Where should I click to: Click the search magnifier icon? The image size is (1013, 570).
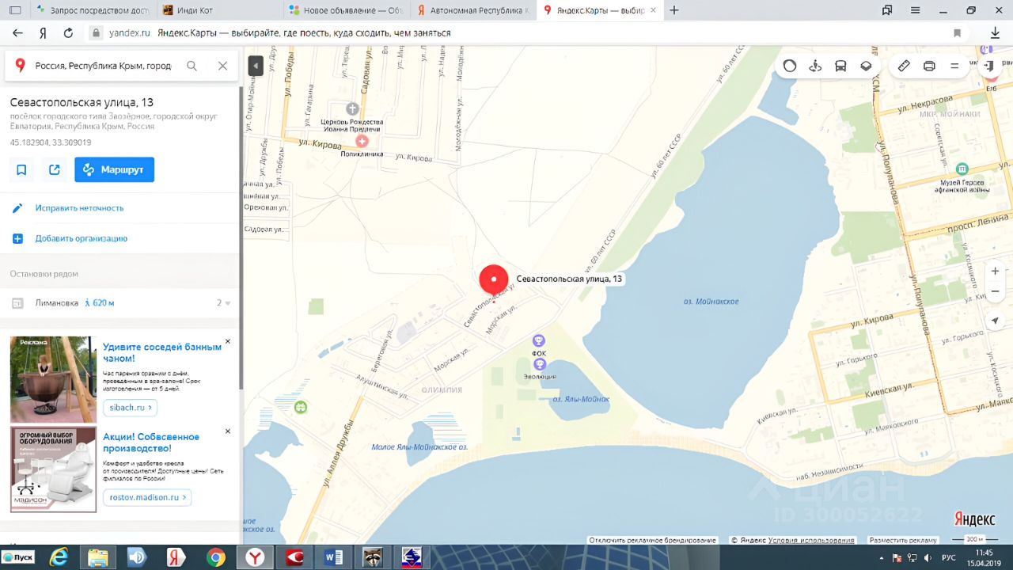point(192,66)
